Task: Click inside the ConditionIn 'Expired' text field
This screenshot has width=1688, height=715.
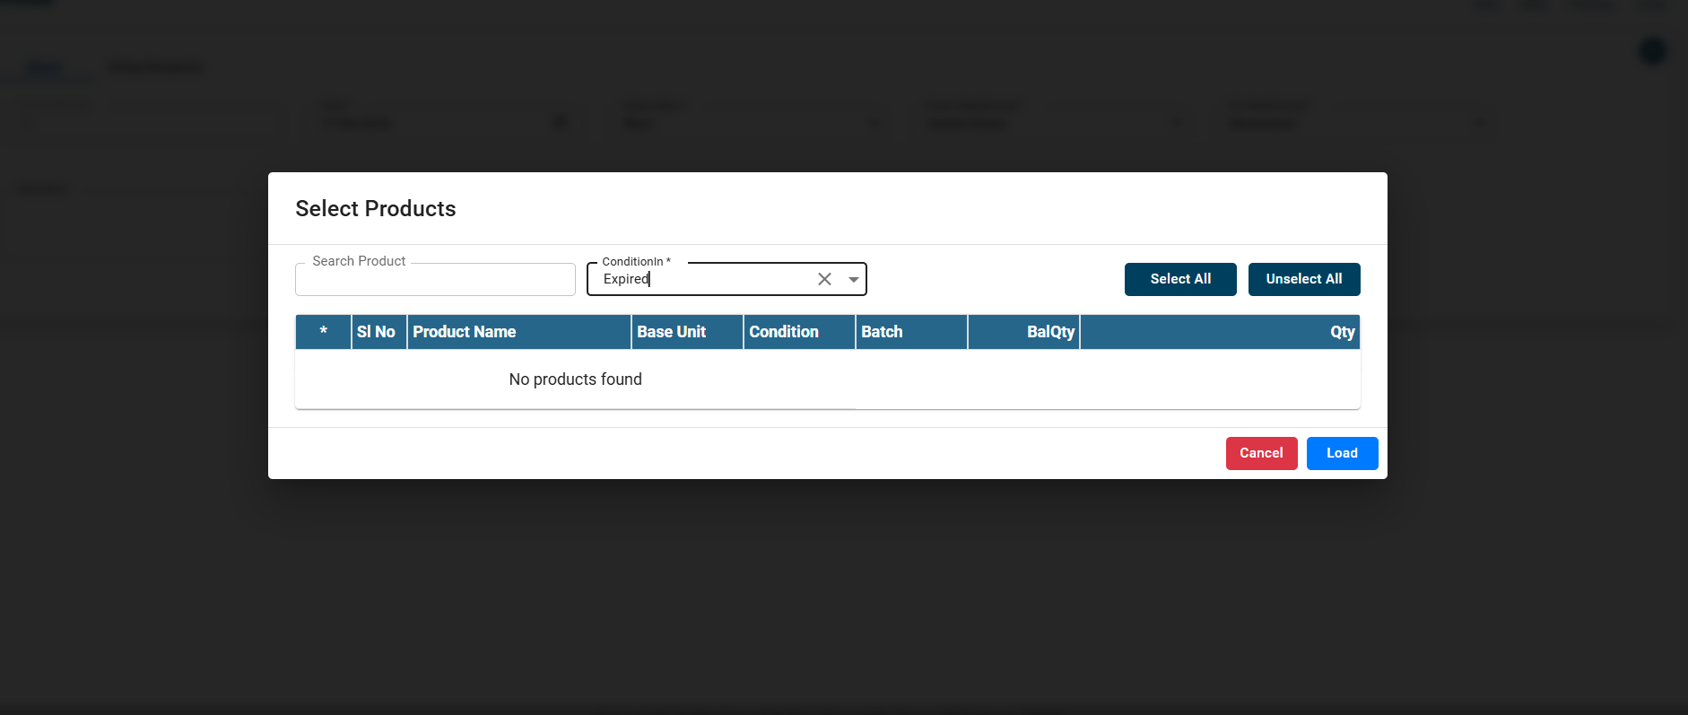Action: 700,279
